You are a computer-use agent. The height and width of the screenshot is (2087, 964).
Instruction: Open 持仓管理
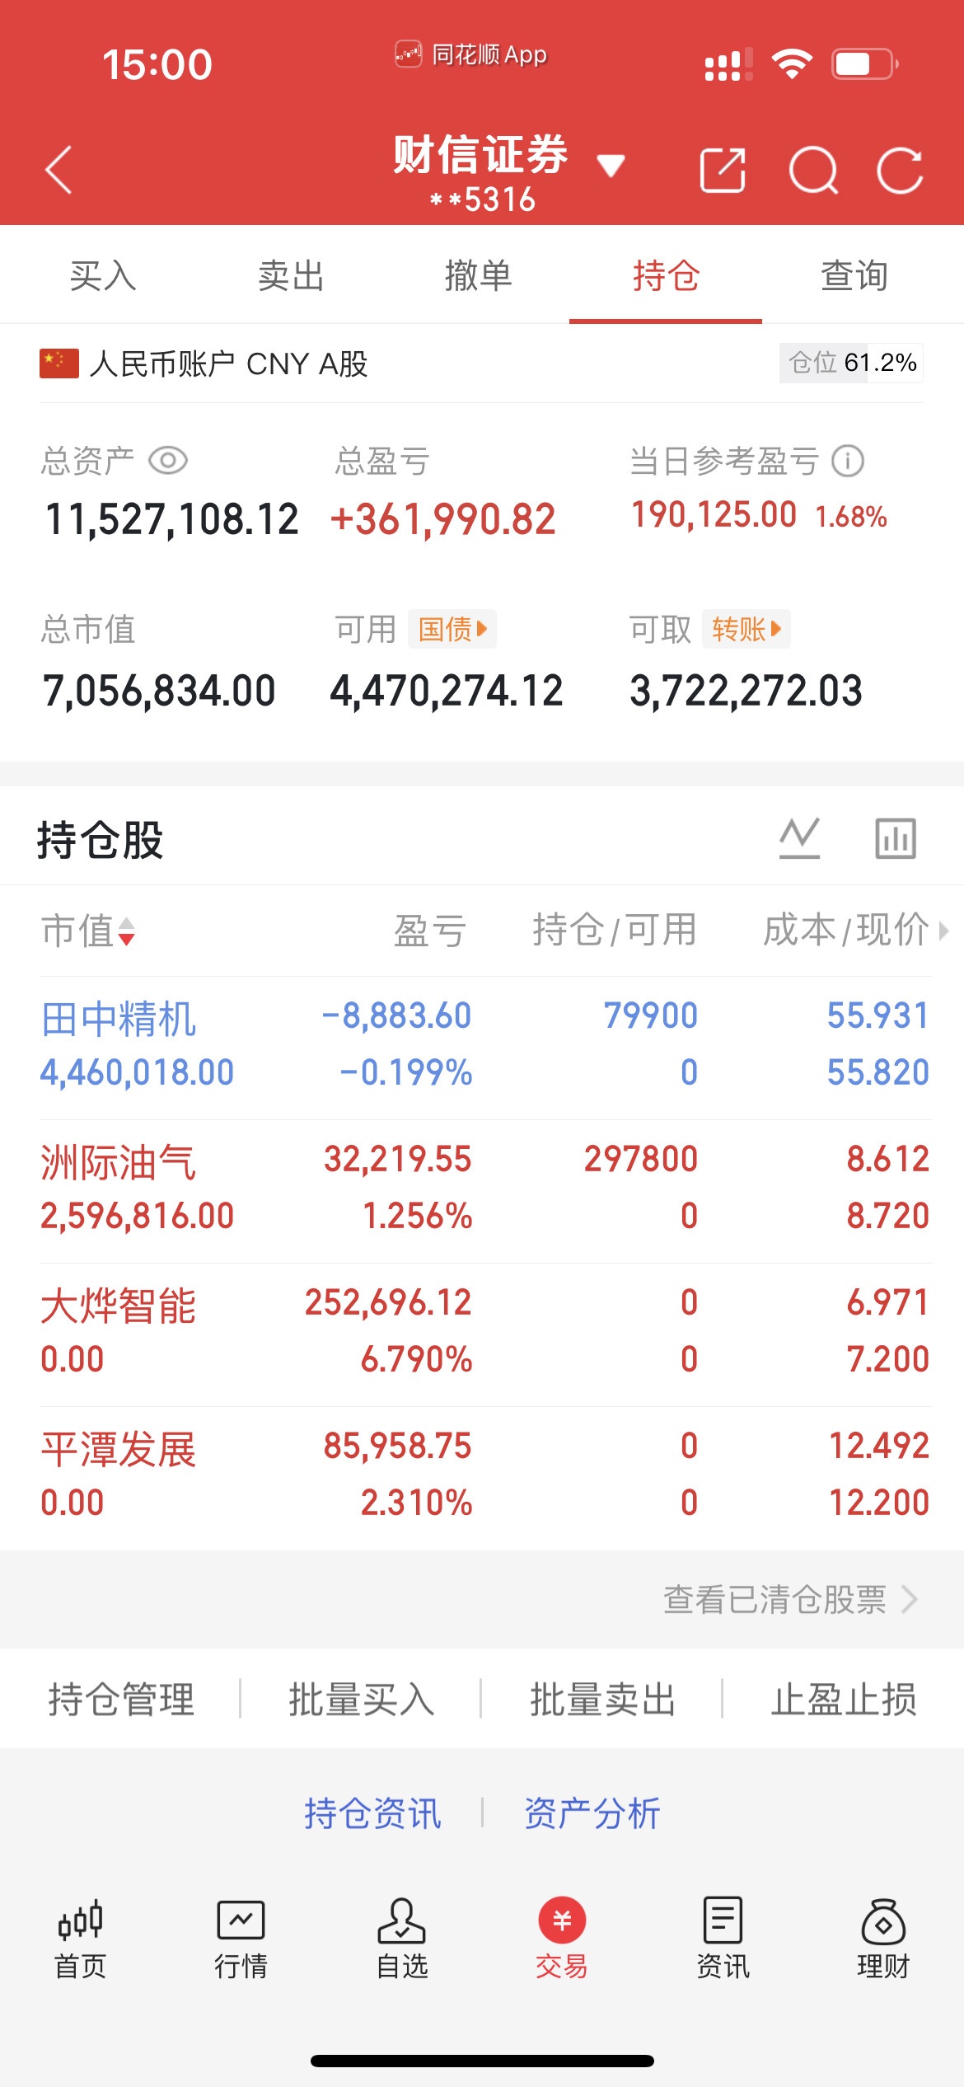[121, 1699]
